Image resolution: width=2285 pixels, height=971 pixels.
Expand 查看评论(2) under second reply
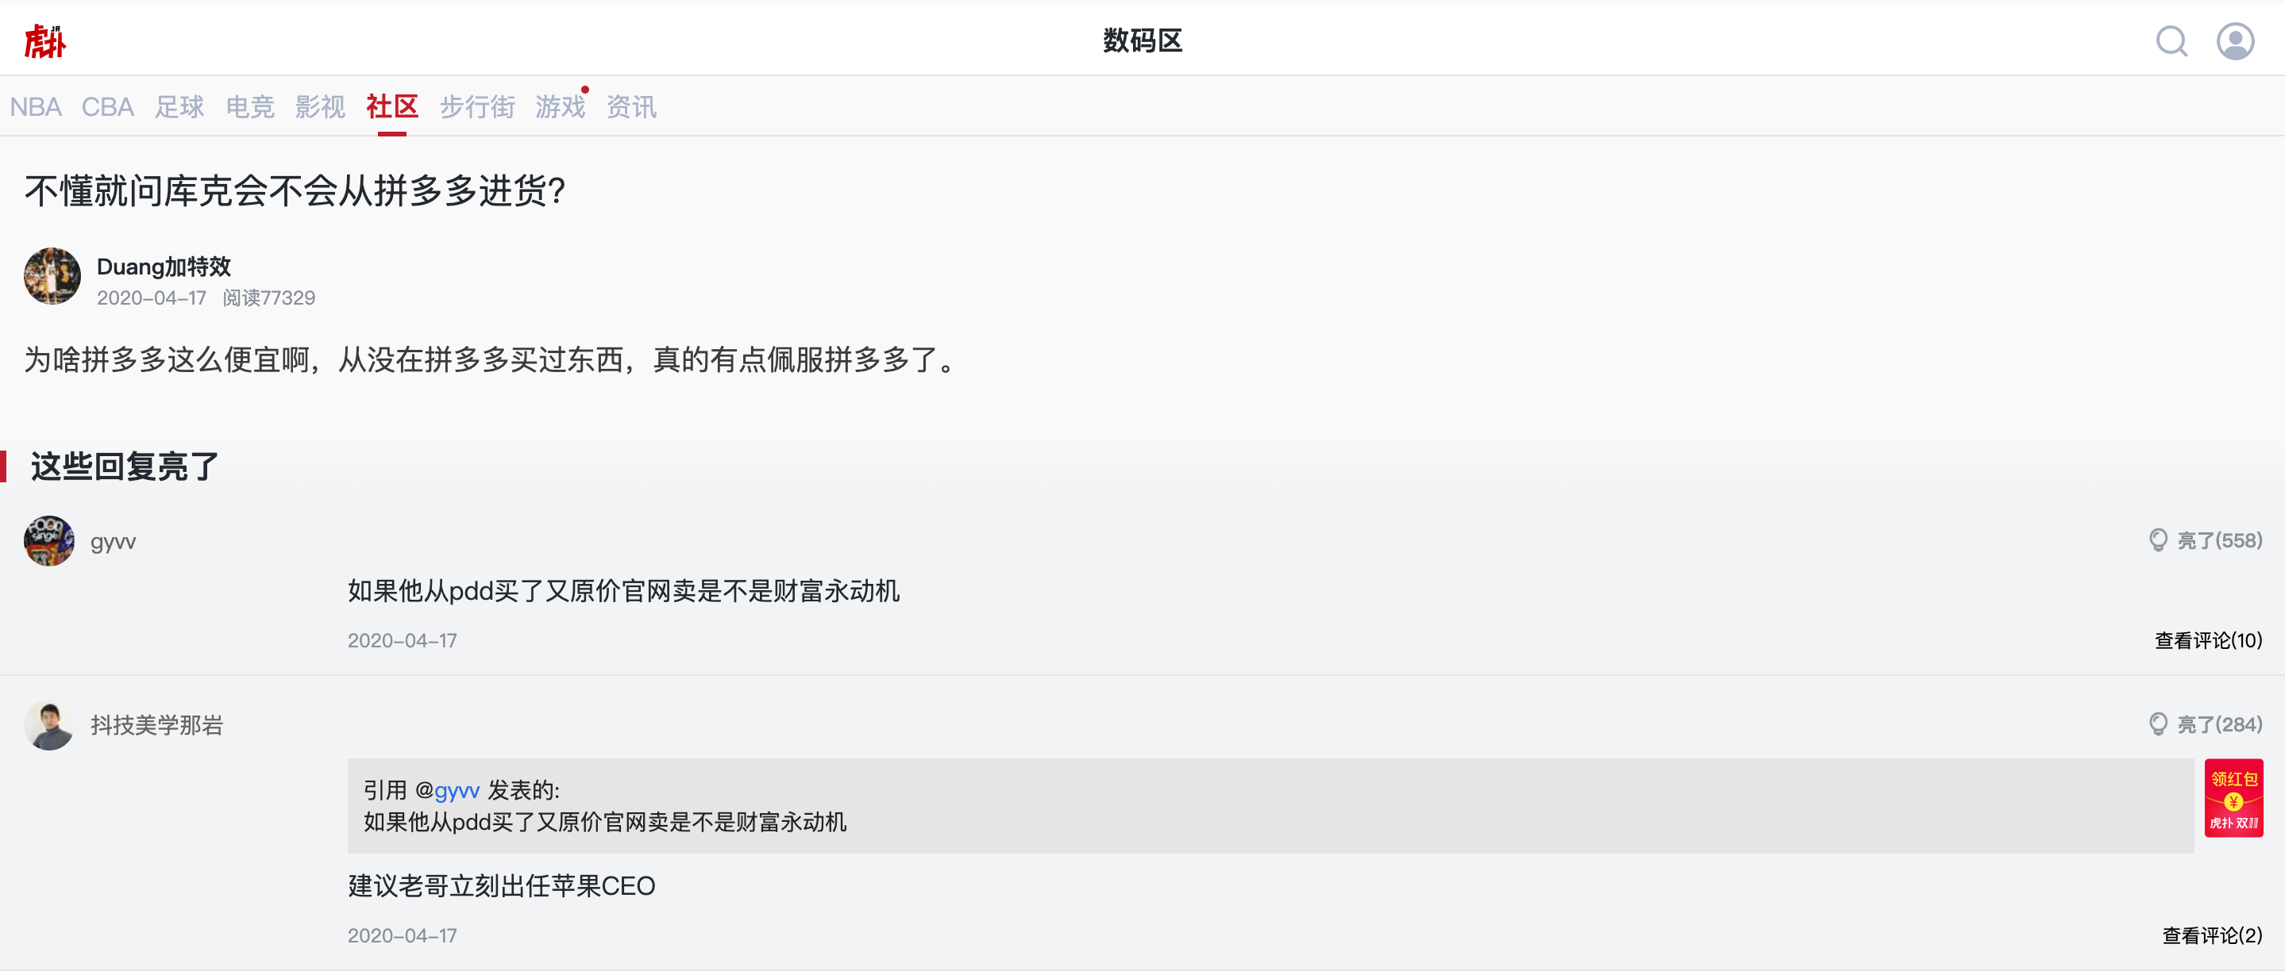[x=2212, y=935]
